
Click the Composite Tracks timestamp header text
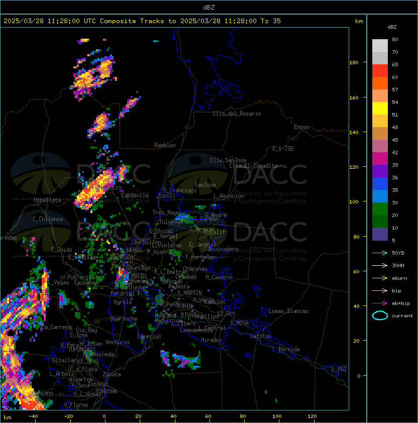point(142,21)
